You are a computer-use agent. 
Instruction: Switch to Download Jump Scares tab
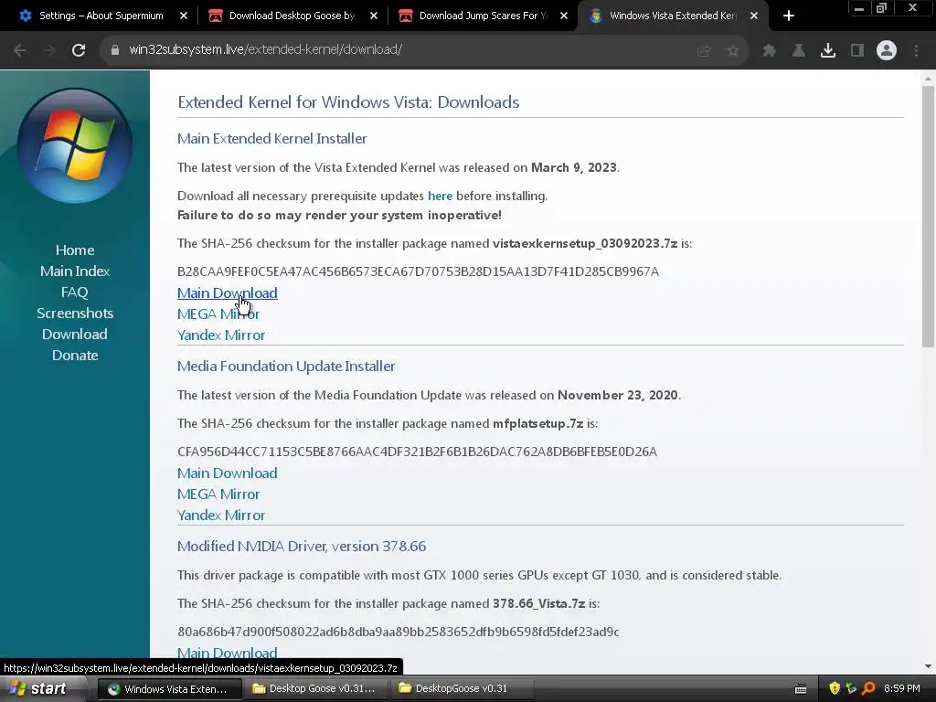click(x=482, y=16)
